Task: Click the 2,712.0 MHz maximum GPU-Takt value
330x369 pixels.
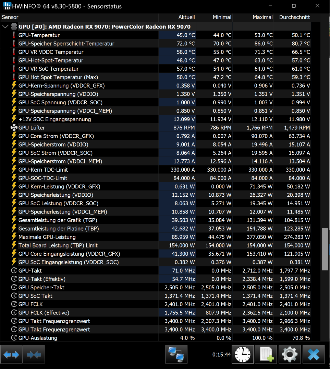Action: pyautogui.click(x=257, y=270)
